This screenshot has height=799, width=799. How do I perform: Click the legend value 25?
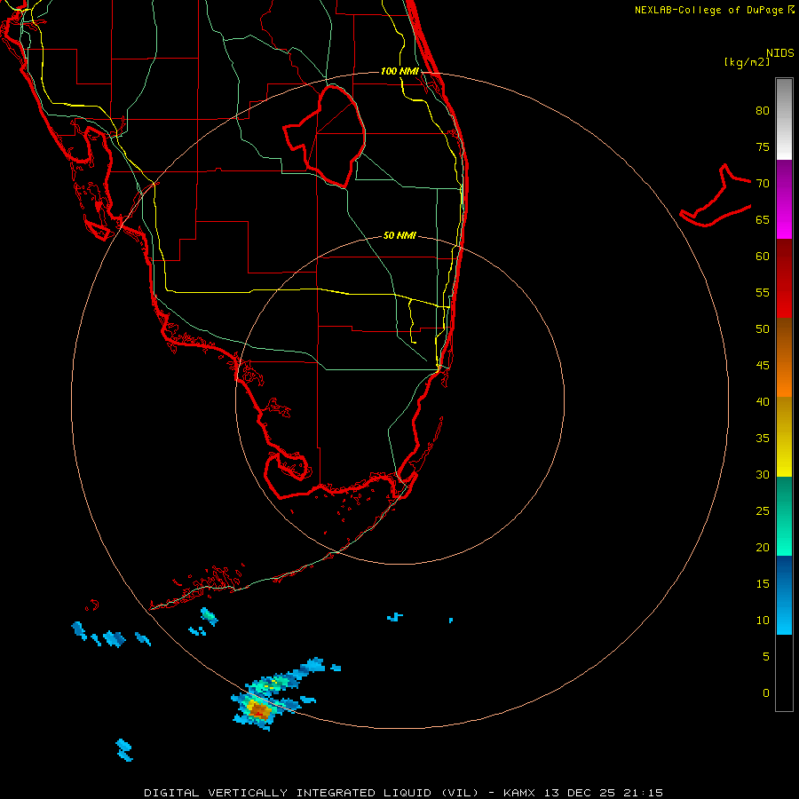[763, 511]
